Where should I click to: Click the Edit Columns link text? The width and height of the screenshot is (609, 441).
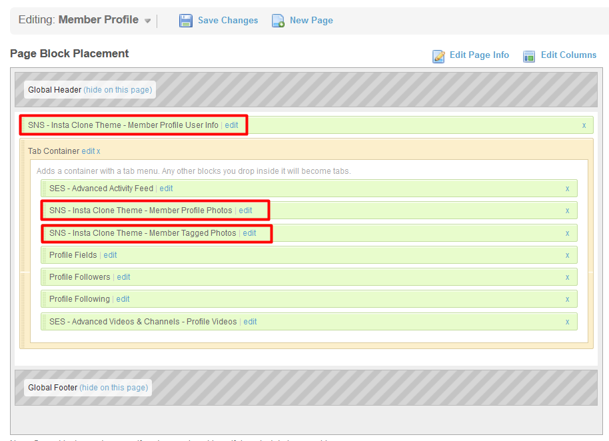[568, 55]
